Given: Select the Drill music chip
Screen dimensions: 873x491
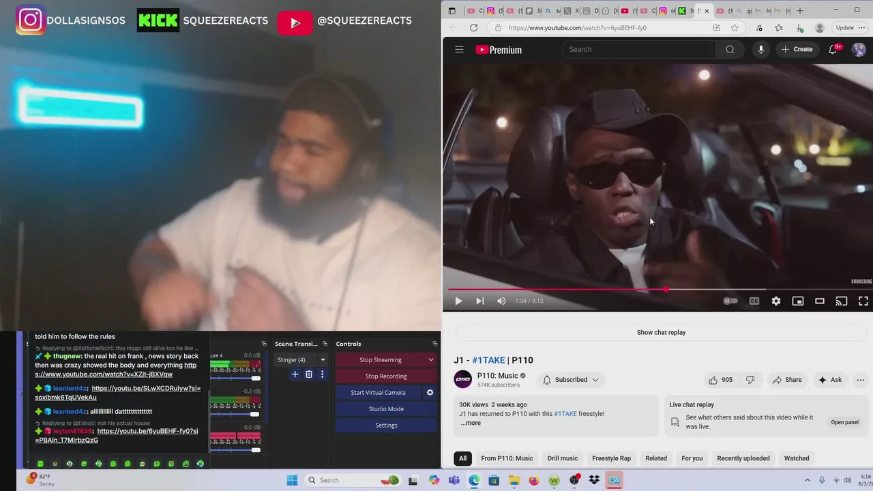Looking at the screenshot, I should point(562,458).
